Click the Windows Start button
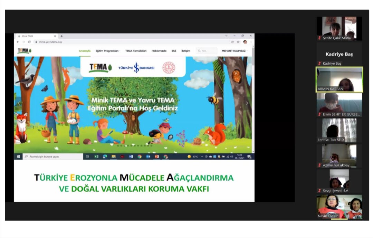 pyautogui.click(x=18, y=156)
